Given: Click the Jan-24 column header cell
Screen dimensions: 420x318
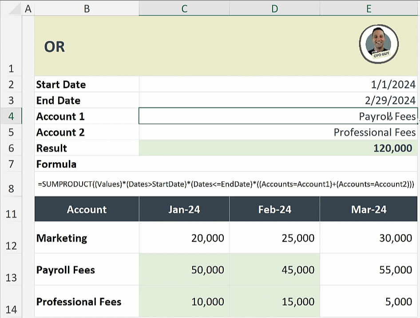Looking at the screenshot, I should [x=183, y=209].
